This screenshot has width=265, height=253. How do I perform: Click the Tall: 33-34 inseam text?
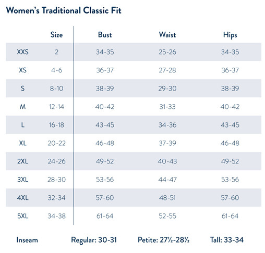[227, 240]
